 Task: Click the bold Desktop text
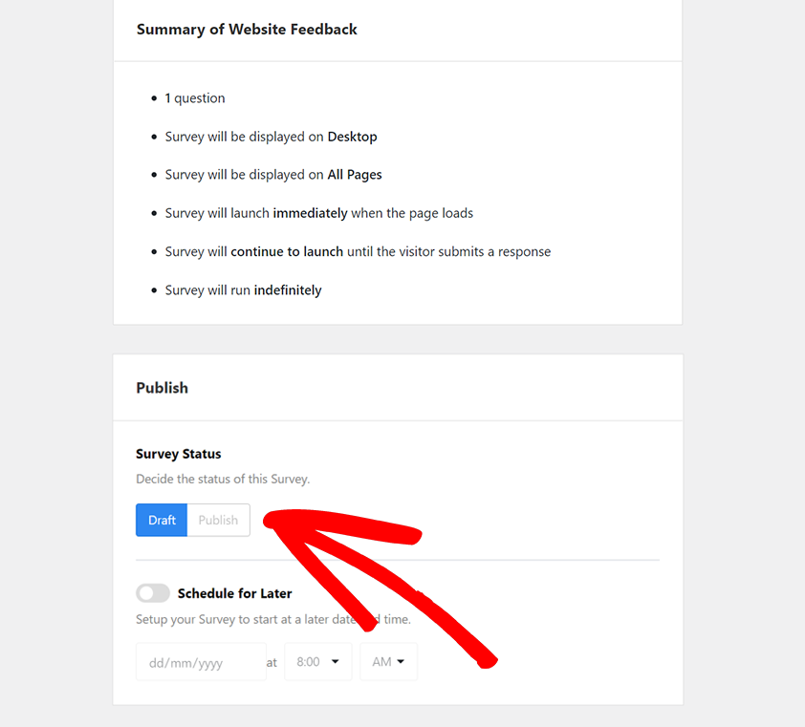click(352, 137)
